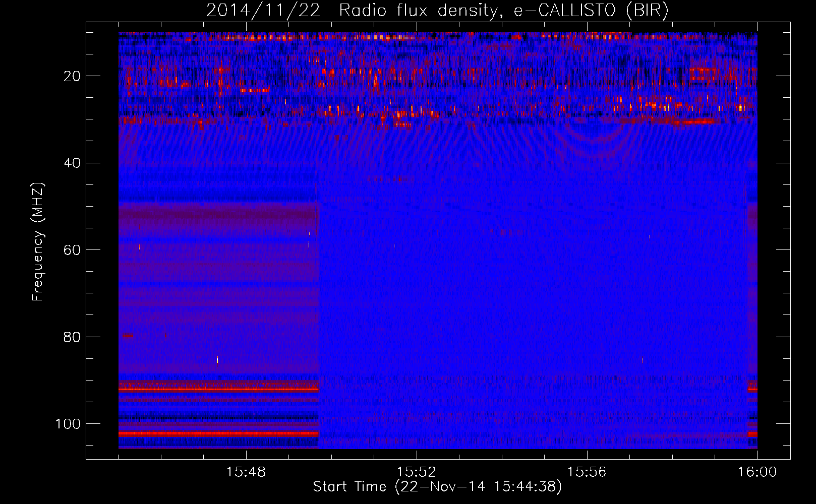Screen dimensions: 816x504
Task: Click the 60 frequency tick label
Action: (73, 250)
